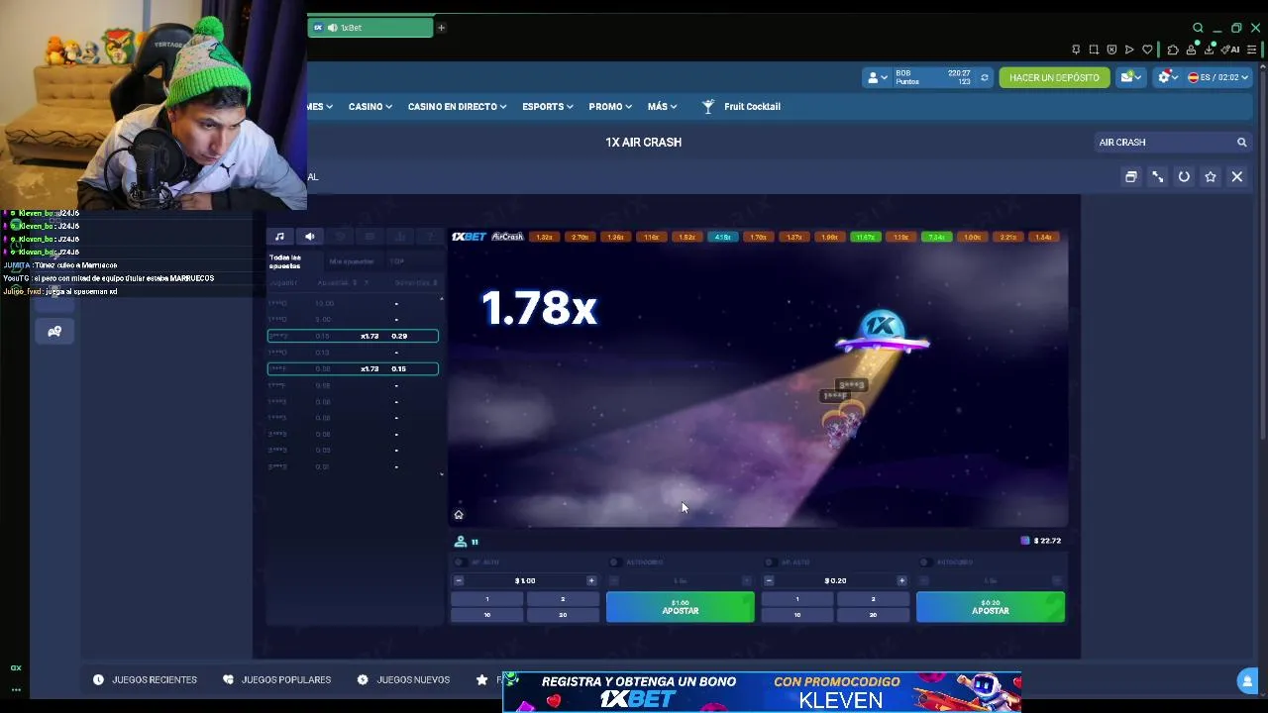Image resolution: width=1268 pixels, height=713 pixels.
Task: Open the support chat bubble
Action: point(1247,680)
